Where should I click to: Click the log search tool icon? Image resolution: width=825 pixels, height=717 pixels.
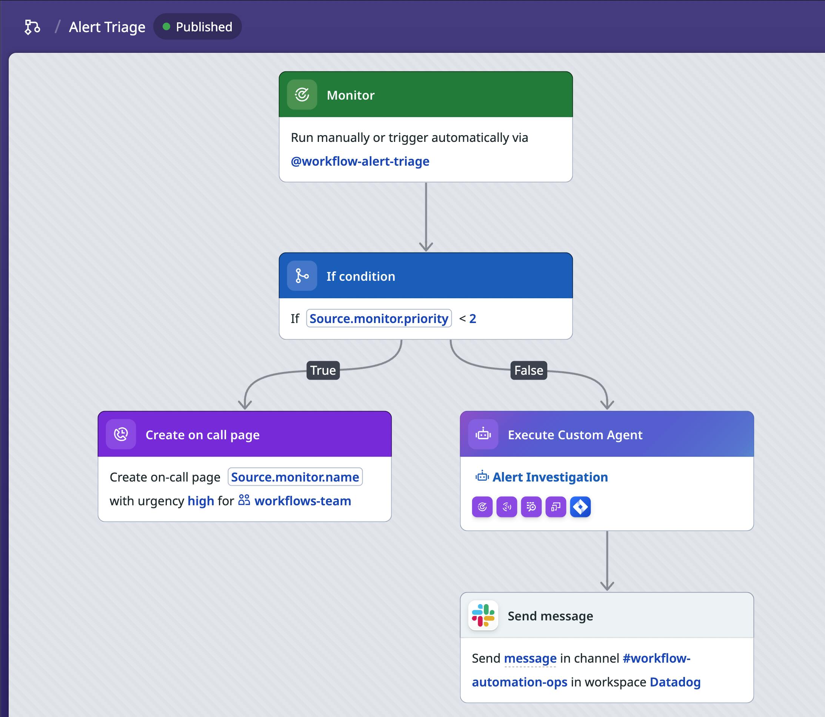pyautogui.click(x=531, y=507)
